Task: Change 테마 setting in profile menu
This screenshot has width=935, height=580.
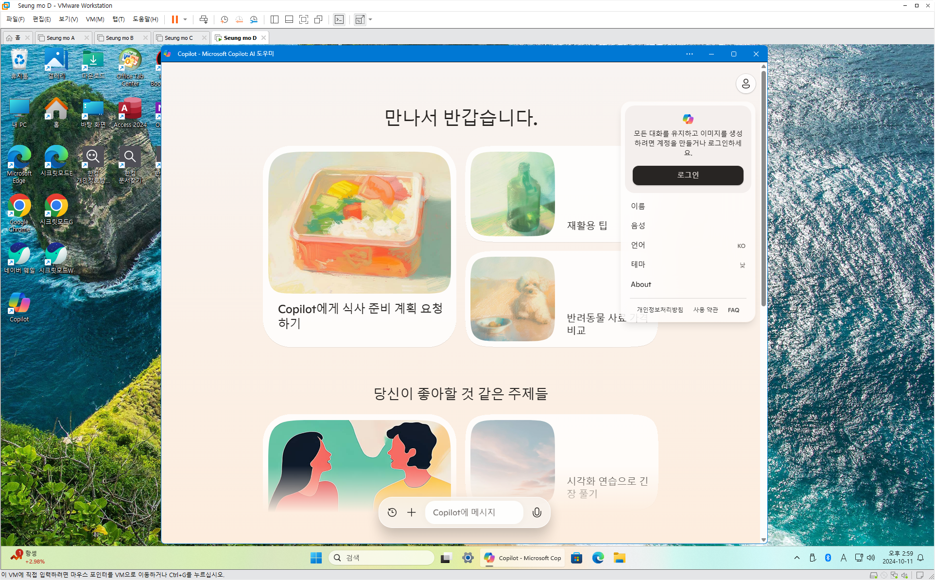Action: [688, 264]
